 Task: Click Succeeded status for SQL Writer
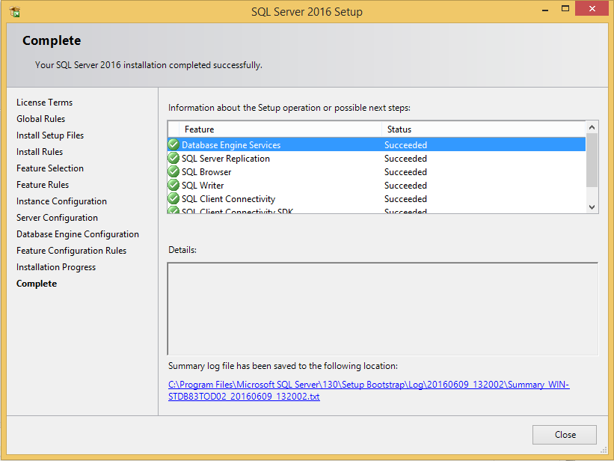coord(405,185)
